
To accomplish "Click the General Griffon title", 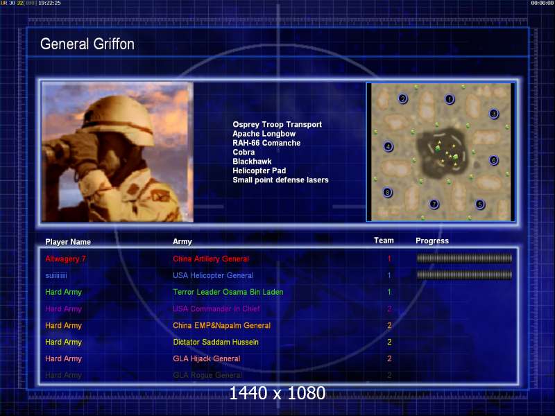I will (x=87, y=44).
